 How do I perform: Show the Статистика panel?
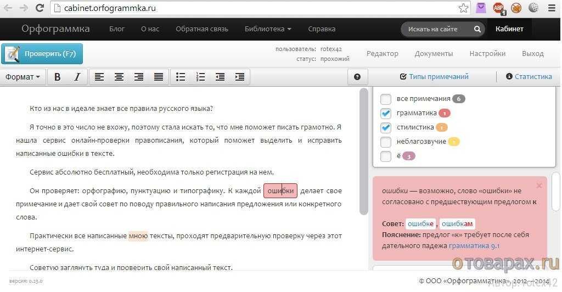click(529, 77)
